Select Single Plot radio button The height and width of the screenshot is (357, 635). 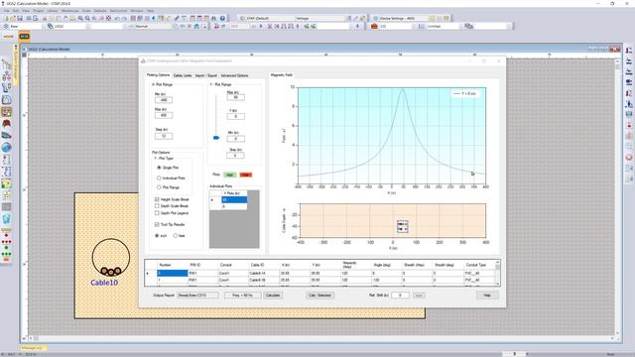159,168
